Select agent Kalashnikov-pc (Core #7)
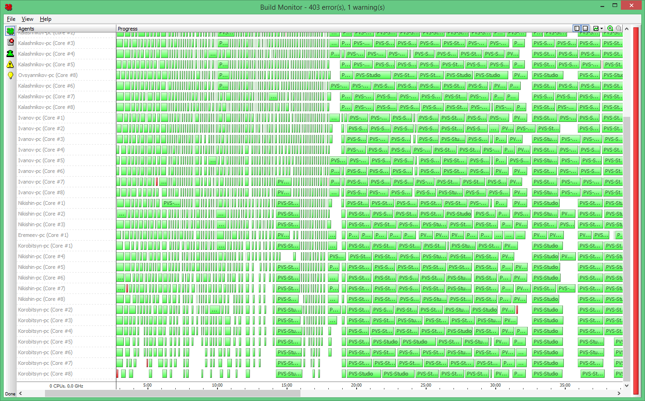Viewport: 645px width, 401px height. 46,96
